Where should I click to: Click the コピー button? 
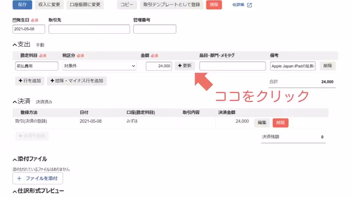coord(127,5)
